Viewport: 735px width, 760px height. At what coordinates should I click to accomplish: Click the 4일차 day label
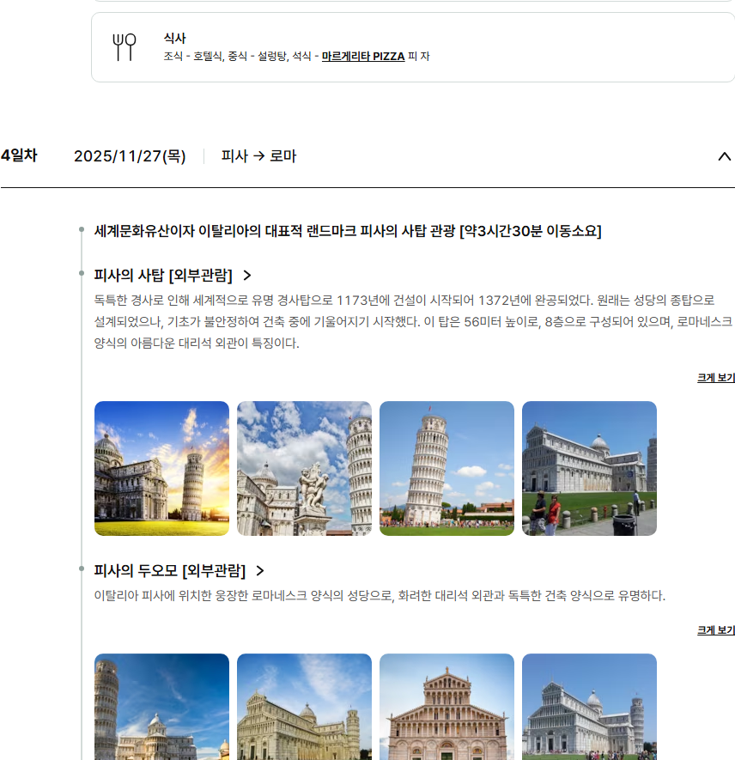coord(19,155)
